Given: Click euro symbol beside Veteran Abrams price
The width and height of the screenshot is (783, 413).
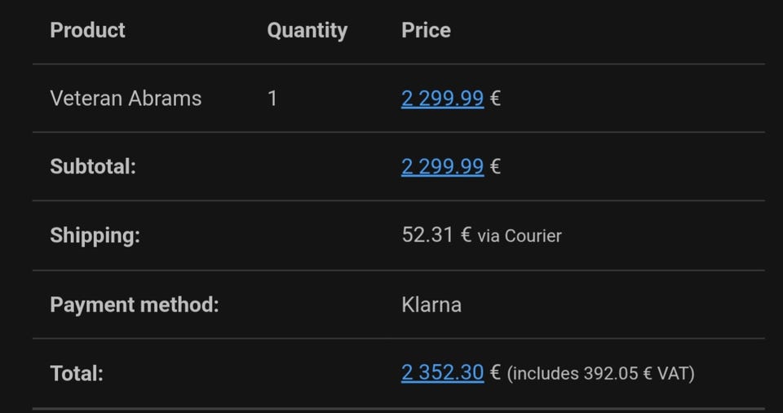Looking at the screenshot, I should point(495,99).
